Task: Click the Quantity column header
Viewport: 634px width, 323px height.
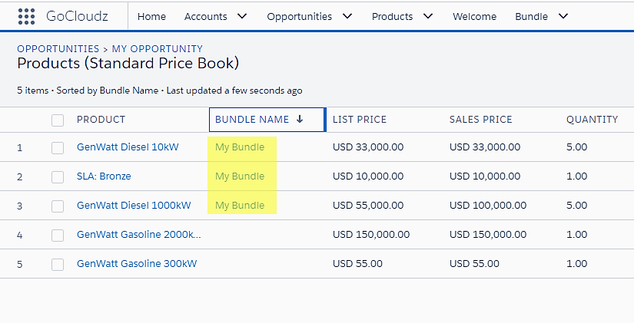Action: (x=592, y=120)
